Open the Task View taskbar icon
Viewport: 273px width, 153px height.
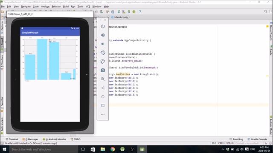(x=83, y=149)
